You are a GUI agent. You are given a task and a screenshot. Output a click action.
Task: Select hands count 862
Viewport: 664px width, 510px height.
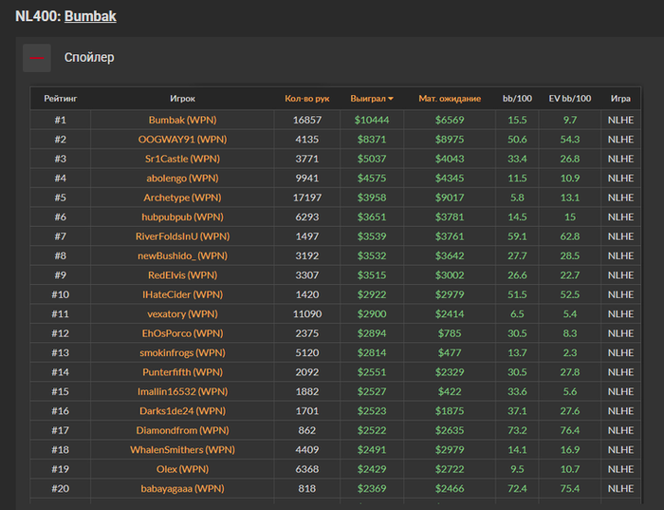tap(307, 431)
